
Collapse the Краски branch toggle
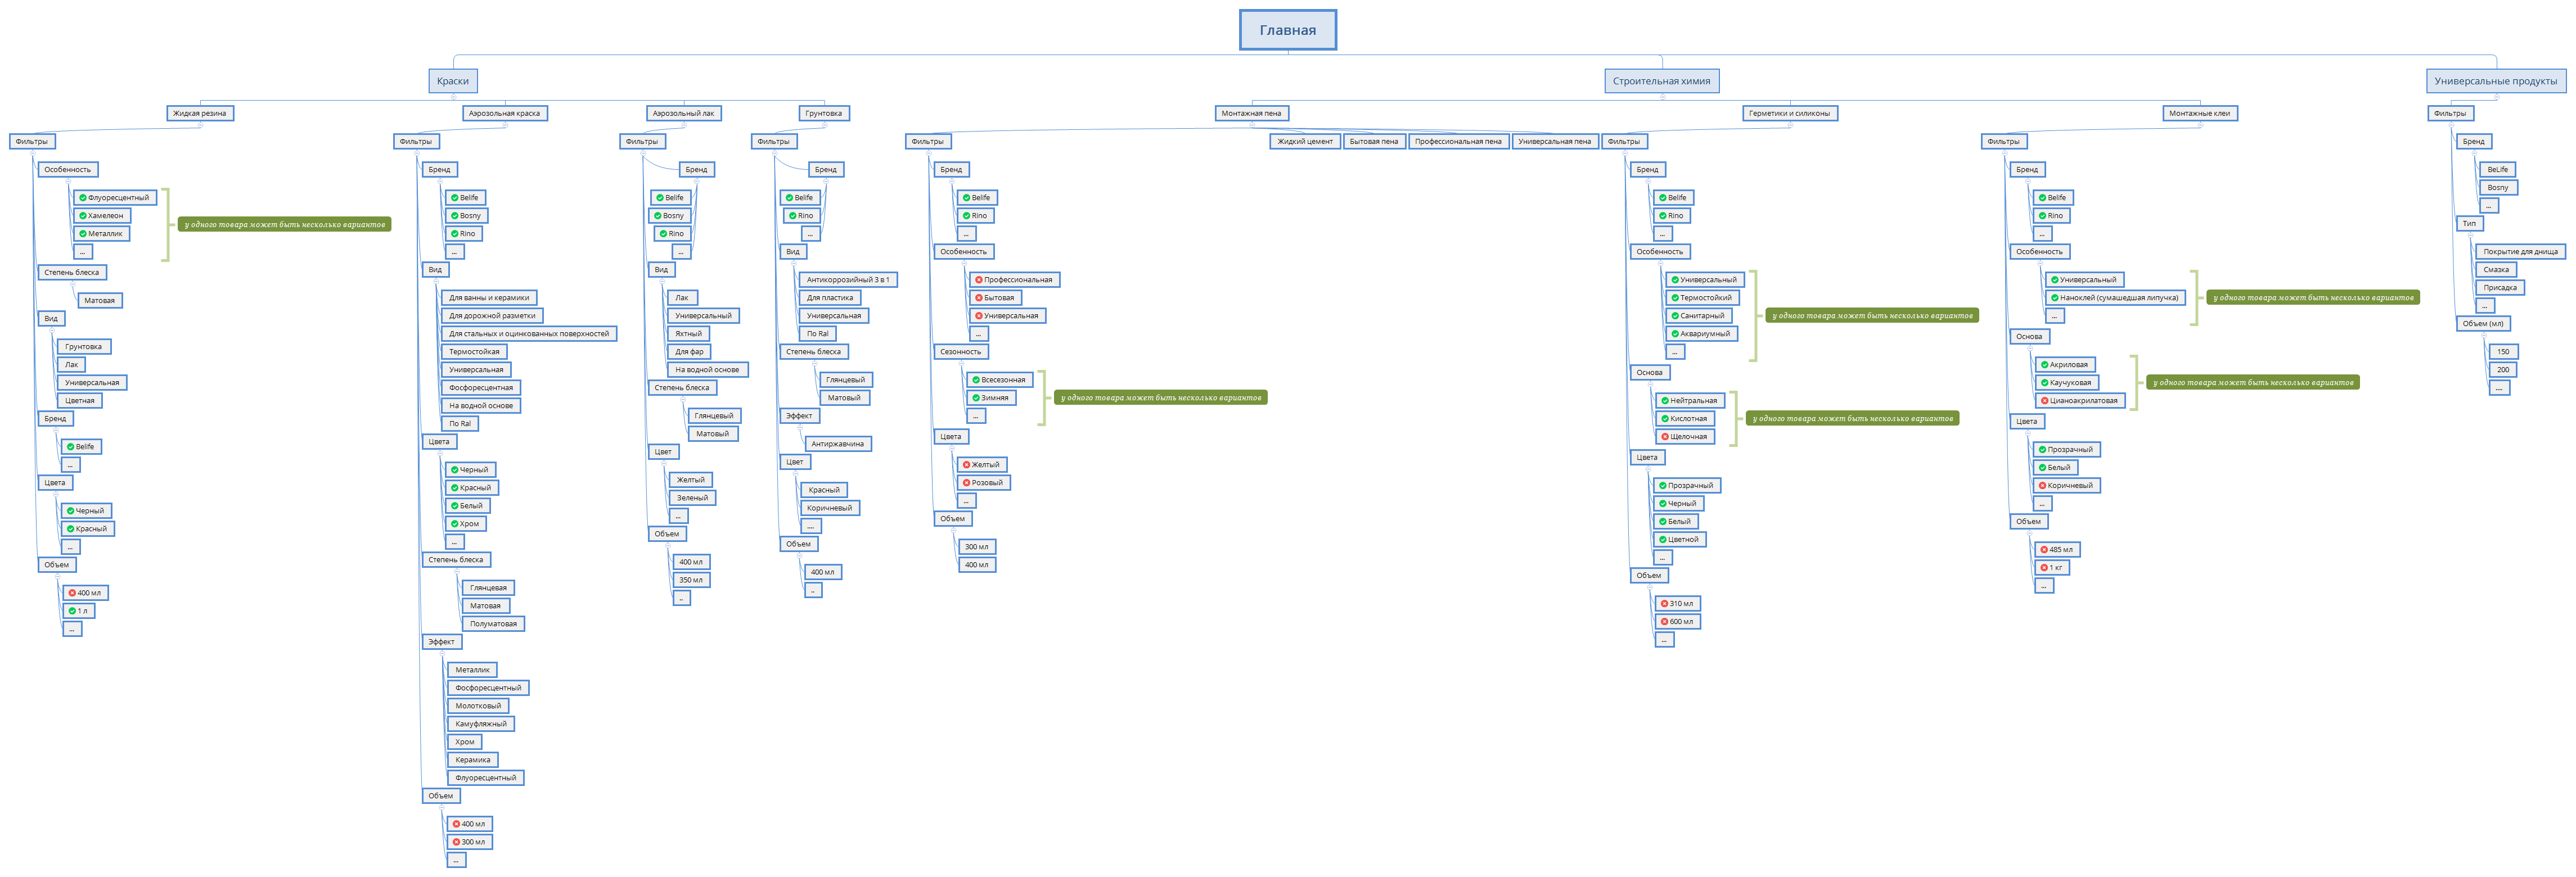click(453, 97)
